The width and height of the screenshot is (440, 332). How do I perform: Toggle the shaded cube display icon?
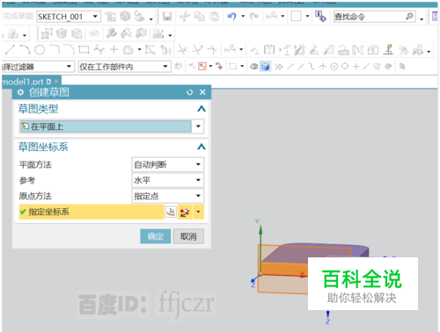click(x=265, y=67)
